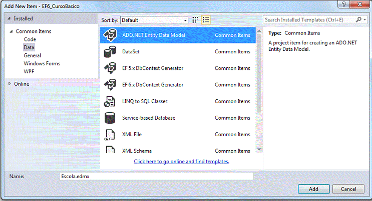The height and width of the screenshot is (201, 372).
Task: Click the 'DataSet' template name
Action: pyautogui.click(x=131, y=51)
